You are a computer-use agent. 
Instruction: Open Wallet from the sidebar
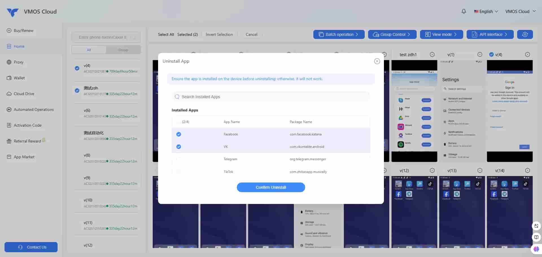click(x=19, y=78)
